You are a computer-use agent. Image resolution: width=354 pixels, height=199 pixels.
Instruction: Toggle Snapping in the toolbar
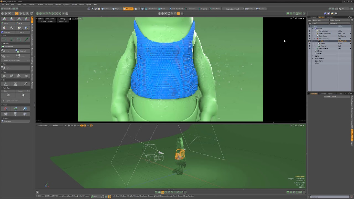pyautogui.click(x=203, y=9)
